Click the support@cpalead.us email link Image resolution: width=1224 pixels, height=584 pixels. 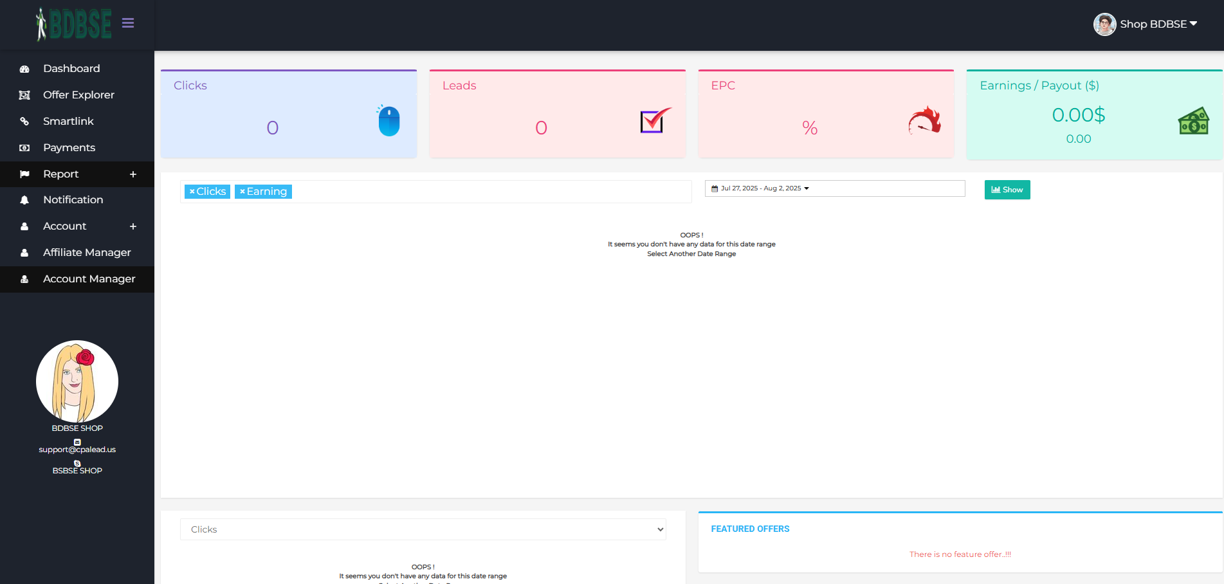[x=77, y=450]
